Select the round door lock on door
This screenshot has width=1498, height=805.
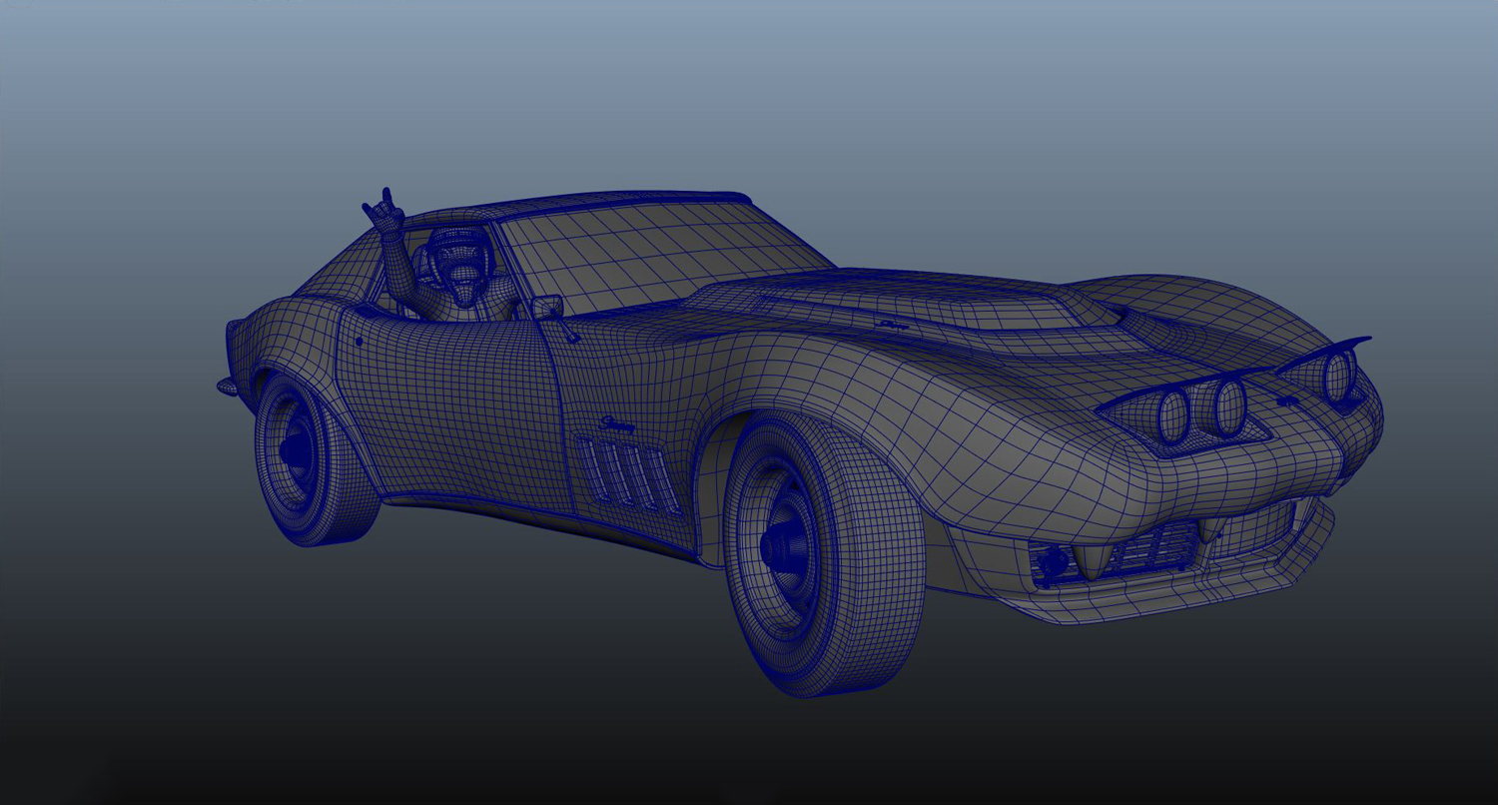click(359, 340)
